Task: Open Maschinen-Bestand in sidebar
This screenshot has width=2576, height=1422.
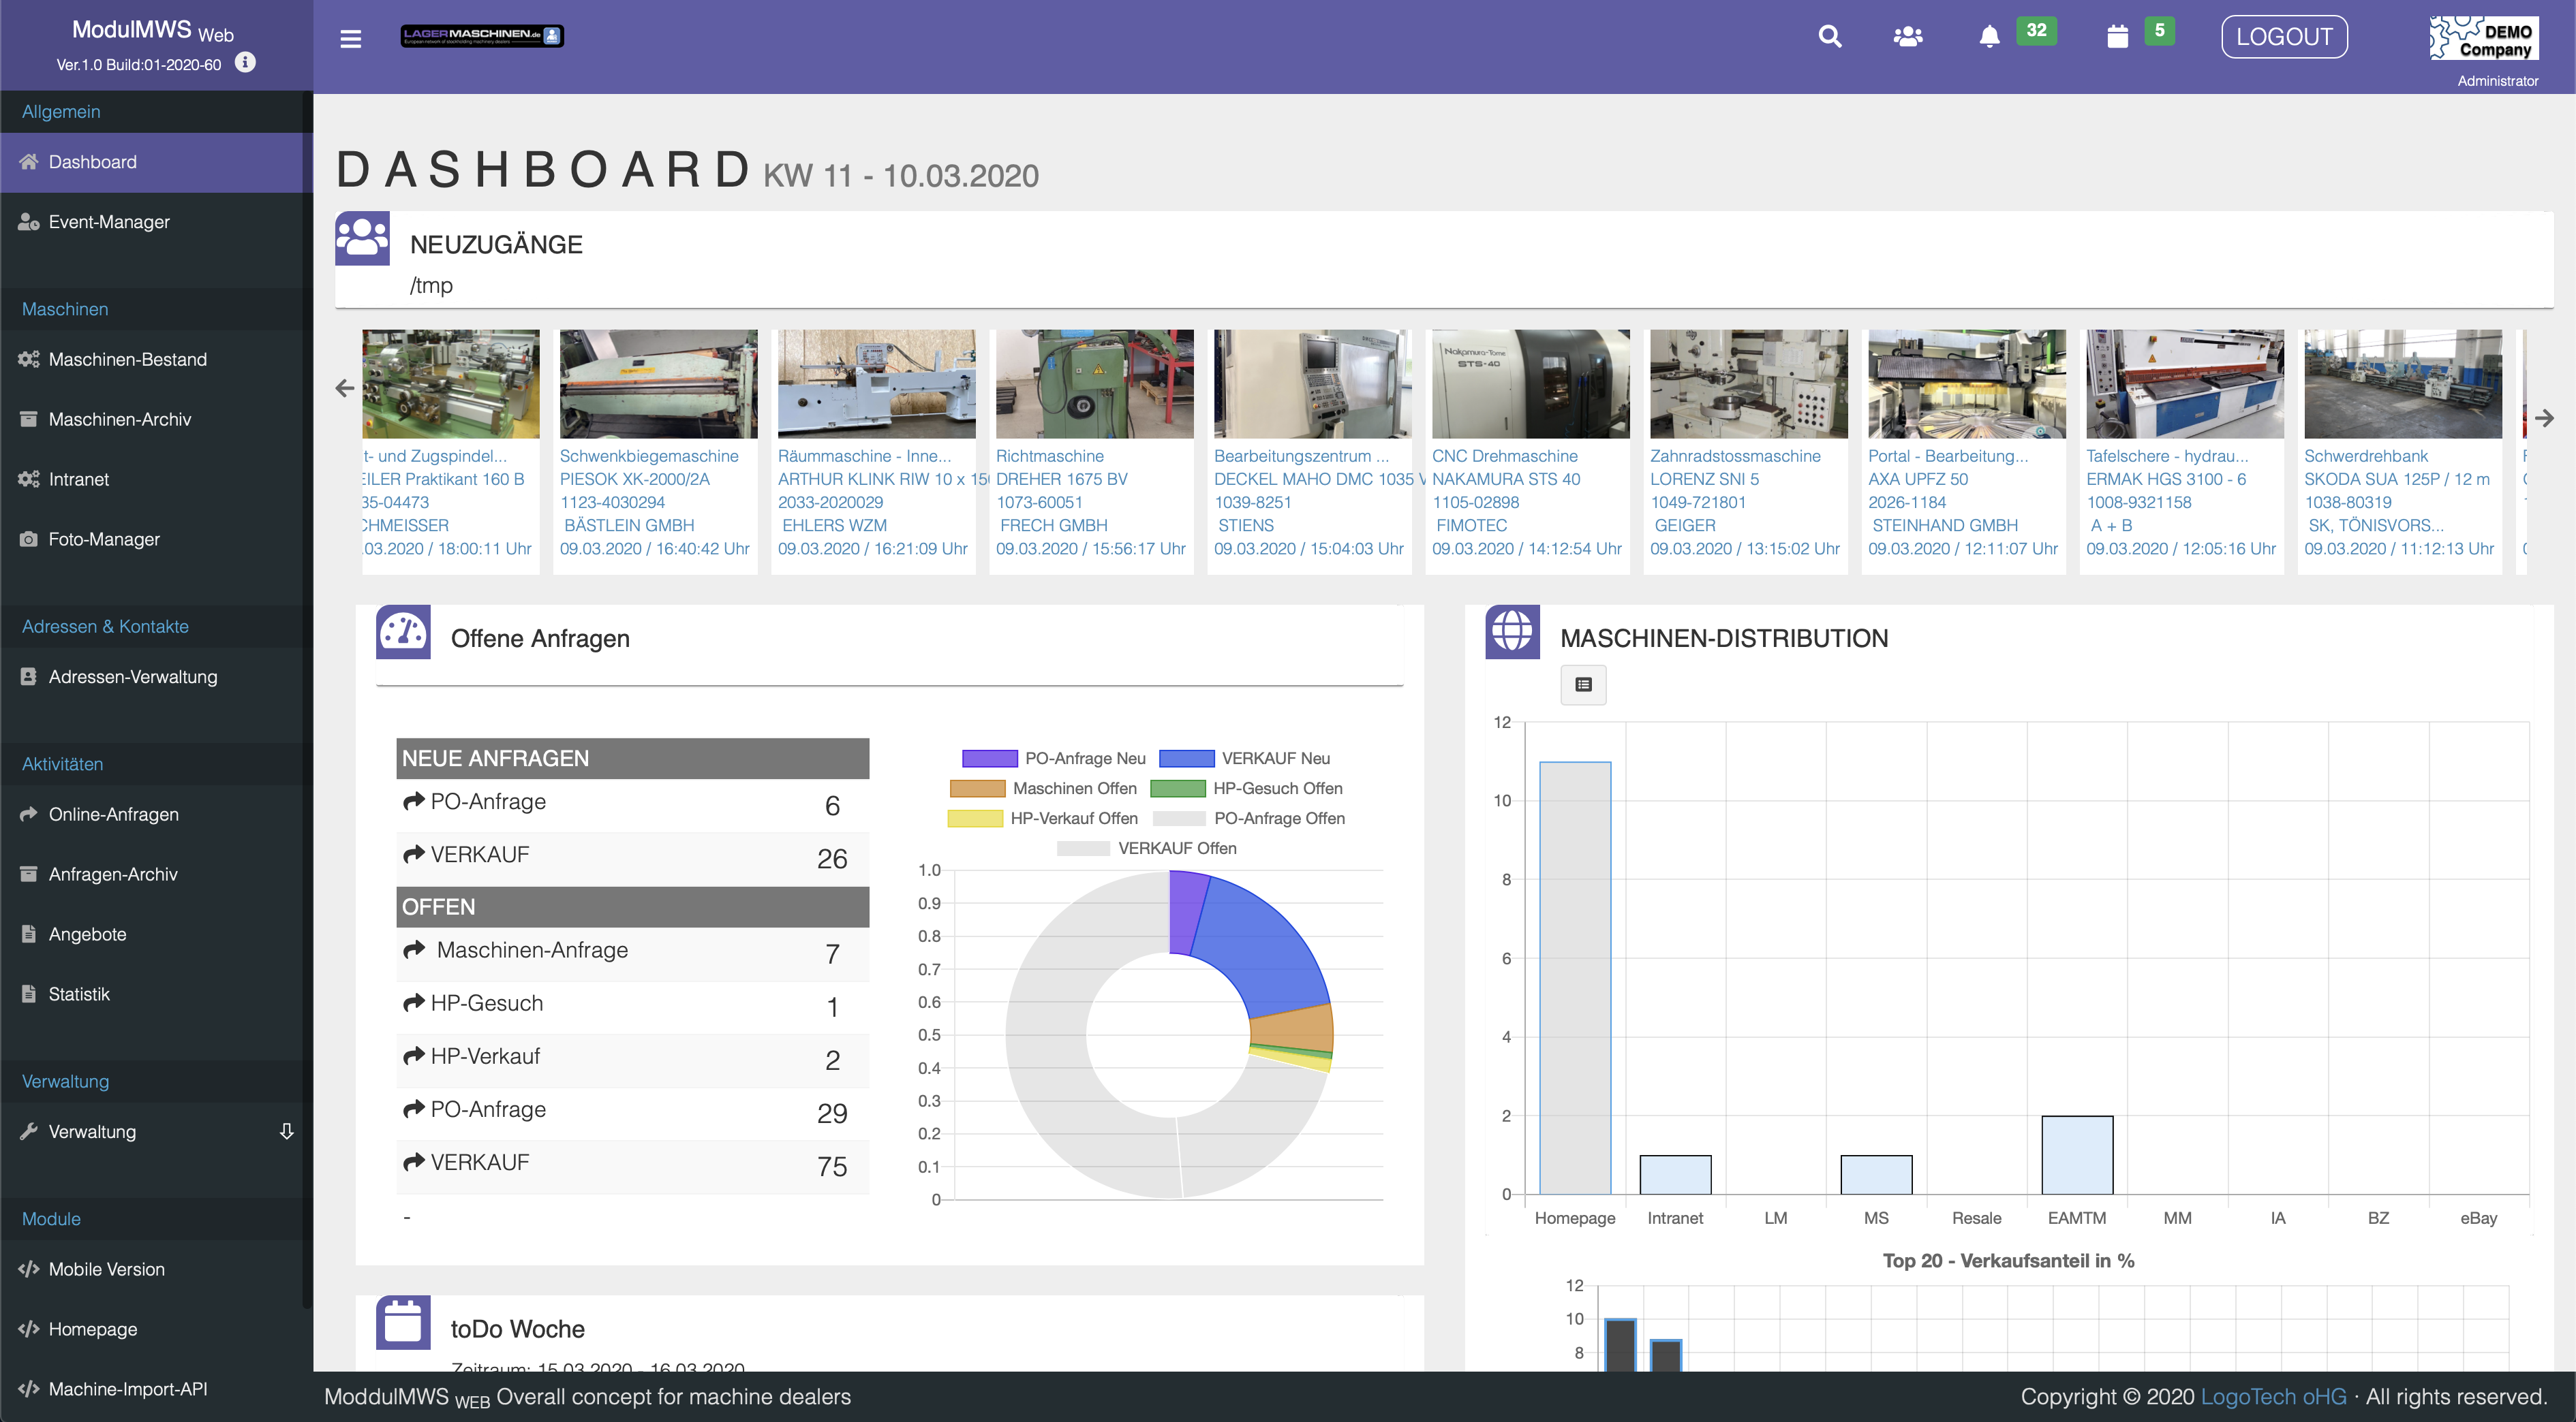Action: tap(127, 359)
